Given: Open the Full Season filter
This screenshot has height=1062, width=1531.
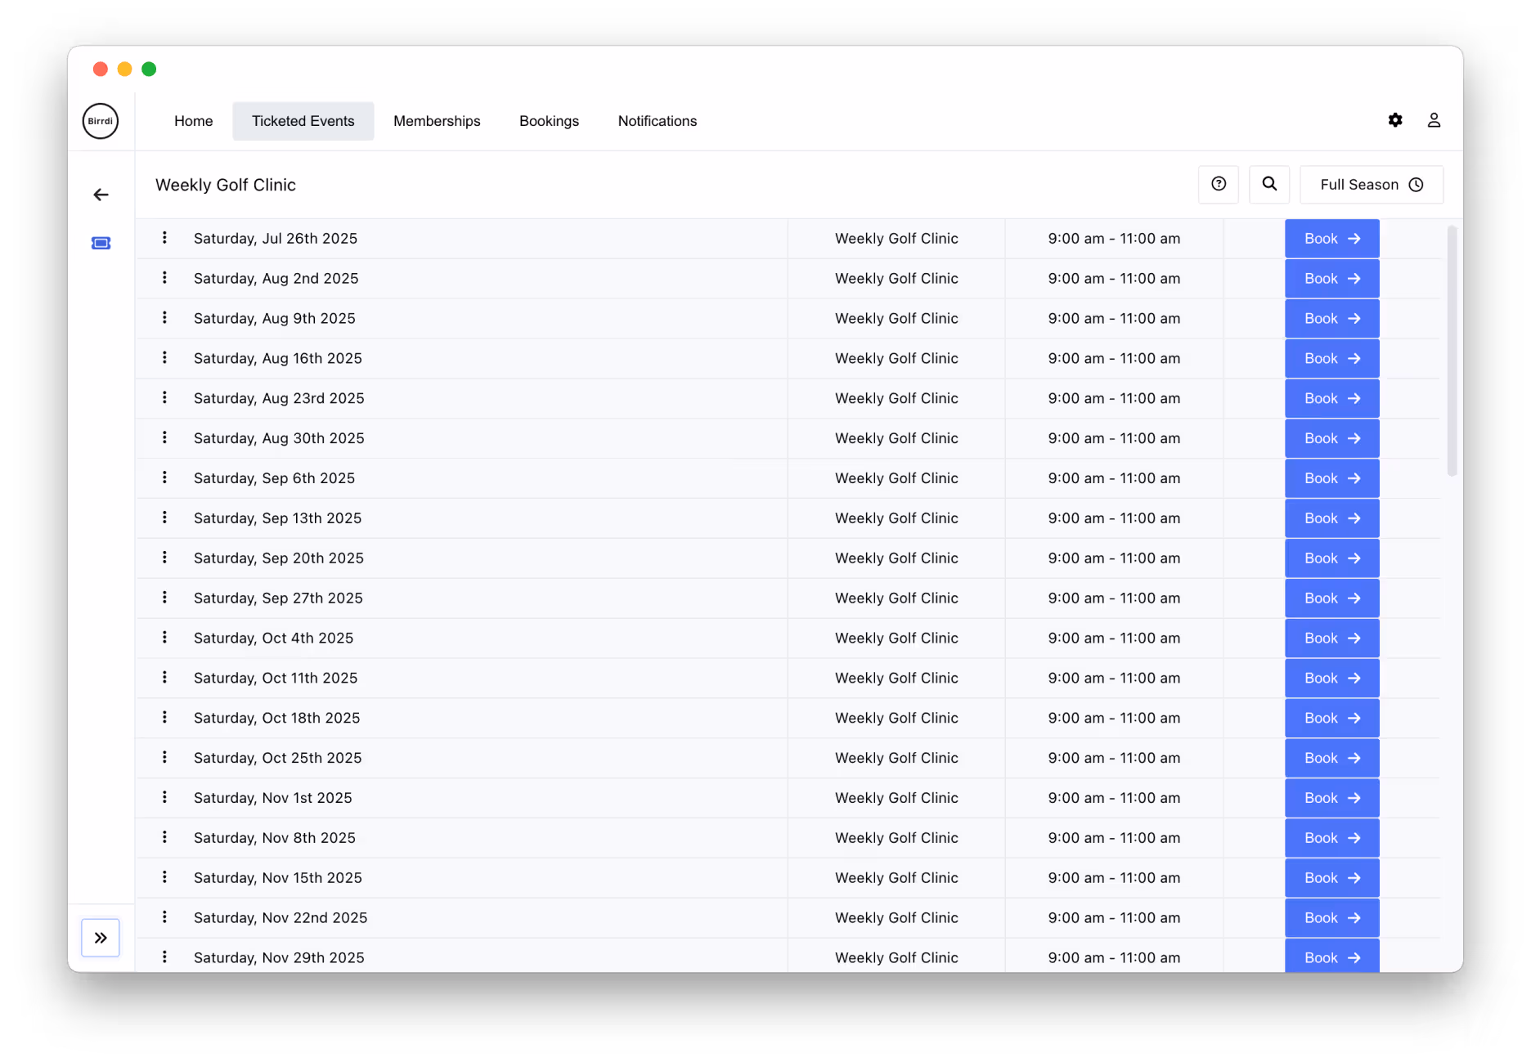Looking at the screenshot, I should pyautogui.click(x=1372, y=185).
